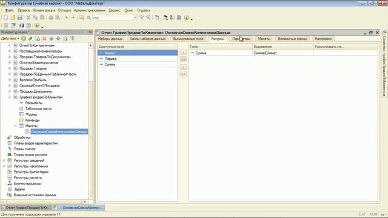Open the Действия dropdown menu
The image size is (388, 218).
click(10, 39)
